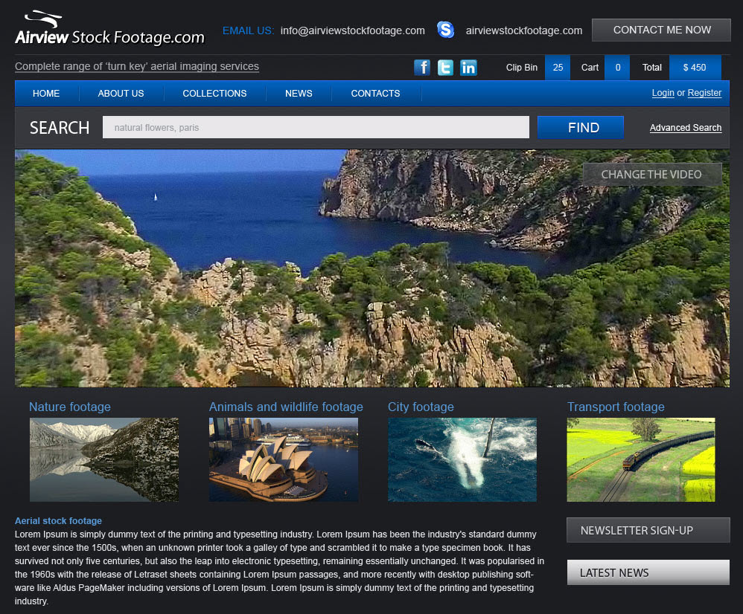Click the Facebook icon
The height and width of the screenshot is (614, 743).
pos(422,68)
